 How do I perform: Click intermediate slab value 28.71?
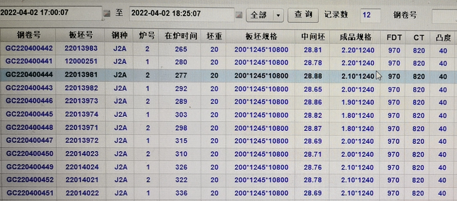313,154
